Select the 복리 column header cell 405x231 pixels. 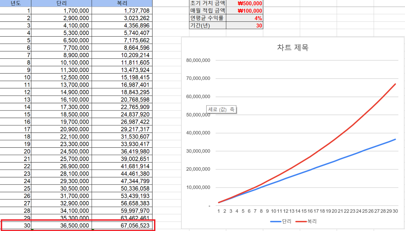122,3
